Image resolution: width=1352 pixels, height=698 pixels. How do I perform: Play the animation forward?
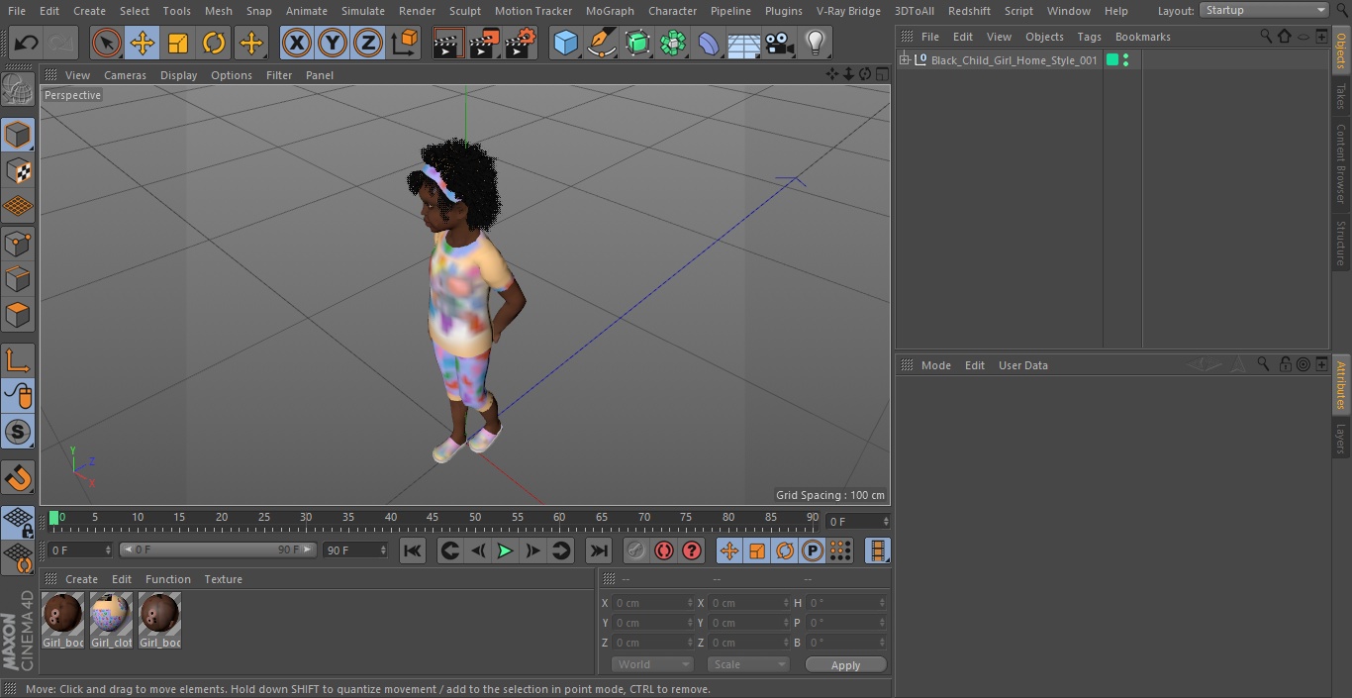tap(505, 550)
